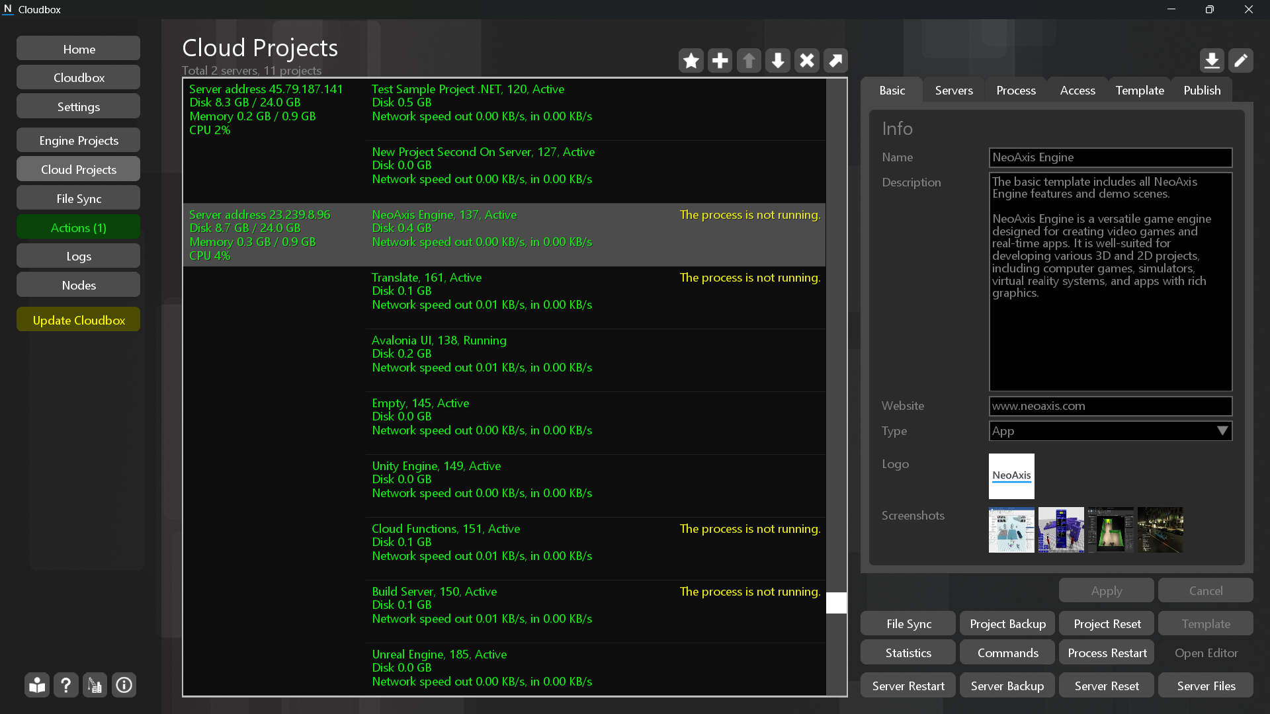
Task: Click the X delete icon in the projects toolbar
Action: point(807,61)
